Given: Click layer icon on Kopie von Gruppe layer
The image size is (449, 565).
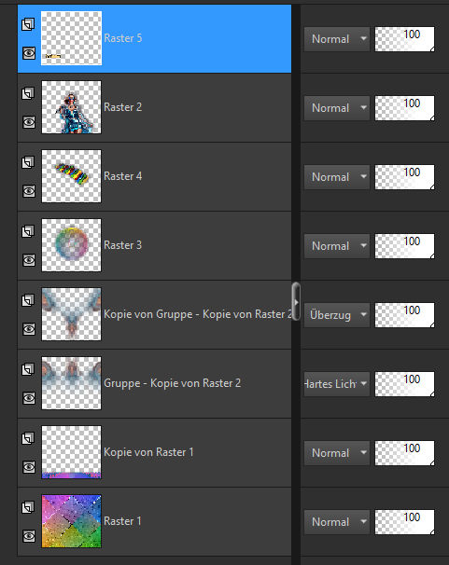Looking at the screenshot, I should click(x=28, y=300).
